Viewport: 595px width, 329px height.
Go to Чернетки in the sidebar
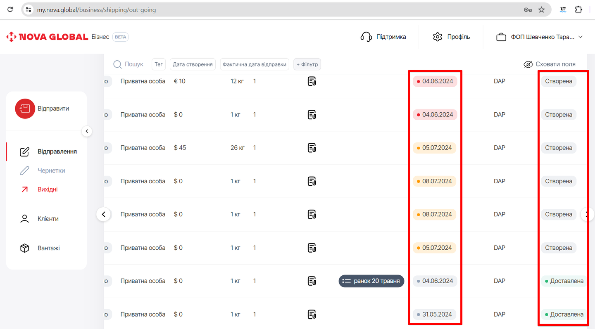(51, 170)
